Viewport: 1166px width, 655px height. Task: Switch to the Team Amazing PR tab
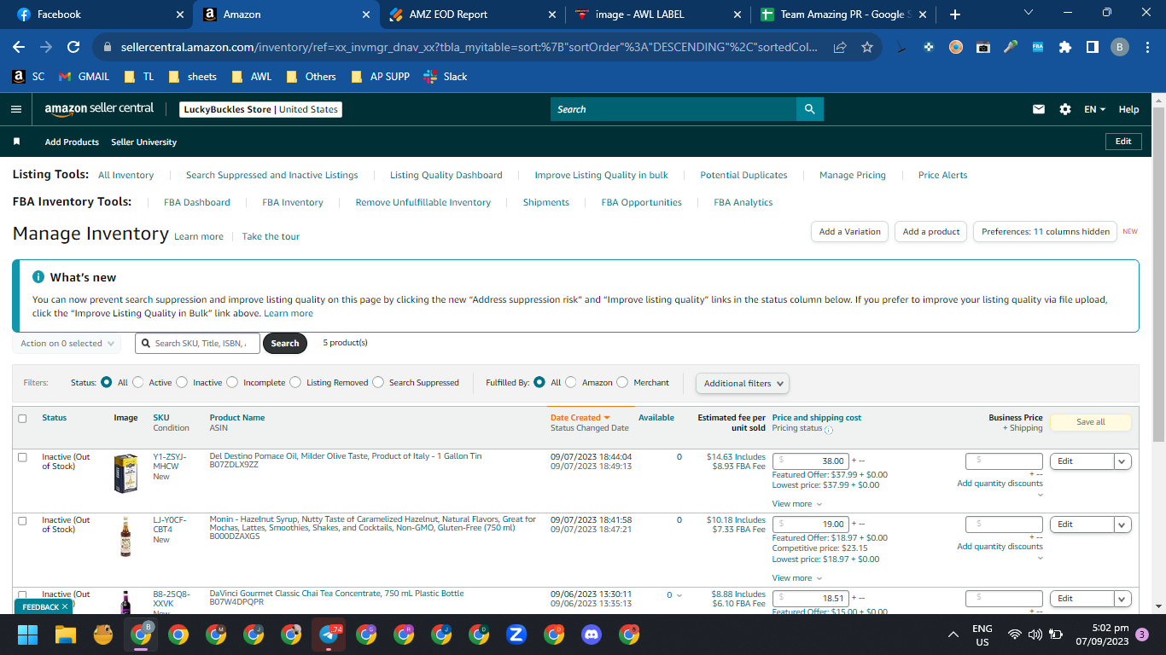[842, 14]
